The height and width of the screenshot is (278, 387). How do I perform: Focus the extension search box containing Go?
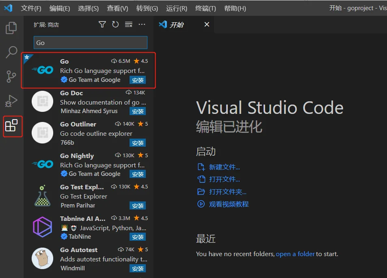click(x=90, y=43)
